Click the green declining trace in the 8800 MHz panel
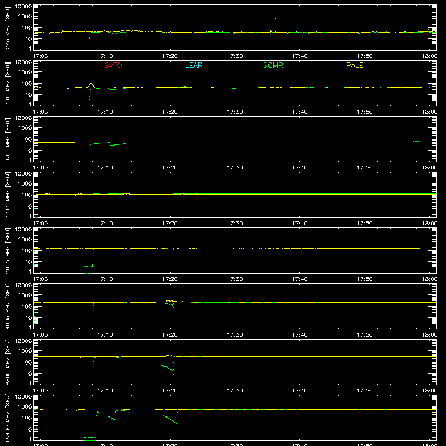 pos(167,368)
